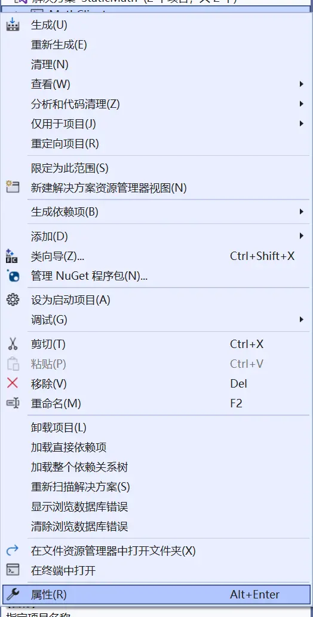Click the open folder arrow icon
The image size is (313, 617).
point(13,550)
